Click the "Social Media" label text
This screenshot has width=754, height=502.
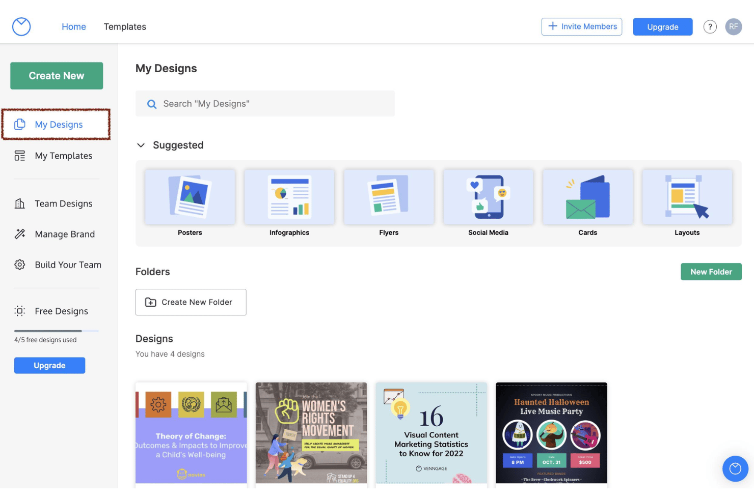click(488, 232)
